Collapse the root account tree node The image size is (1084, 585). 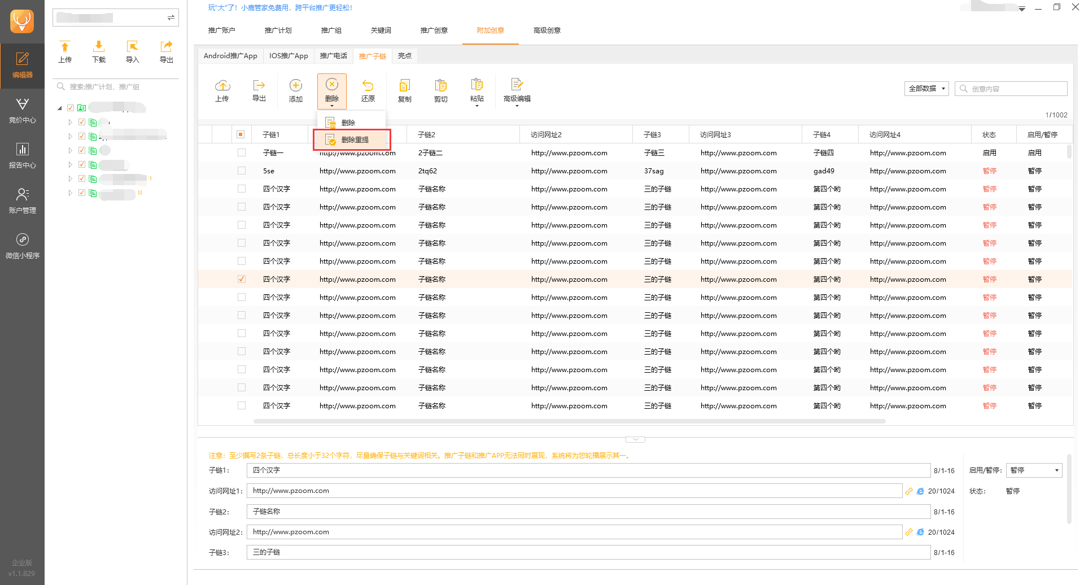[x=60, y=108]
